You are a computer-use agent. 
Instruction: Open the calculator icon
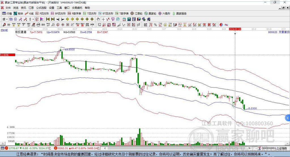click(129, 19)
